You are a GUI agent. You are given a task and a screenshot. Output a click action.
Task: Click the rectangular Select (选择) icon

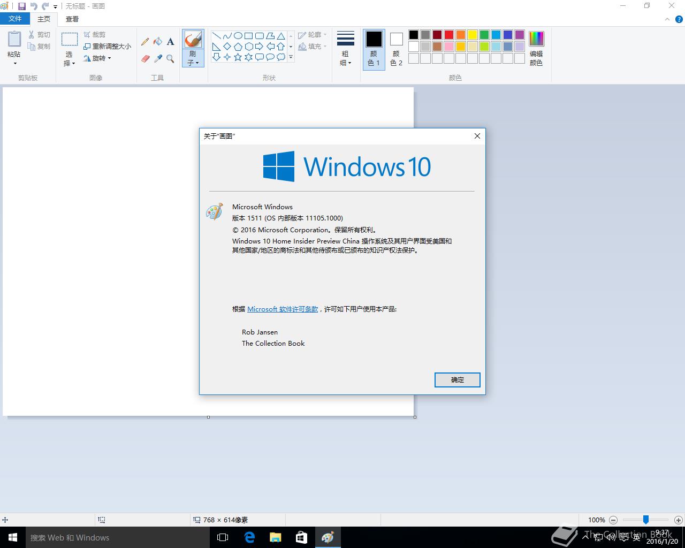(70, 40)
